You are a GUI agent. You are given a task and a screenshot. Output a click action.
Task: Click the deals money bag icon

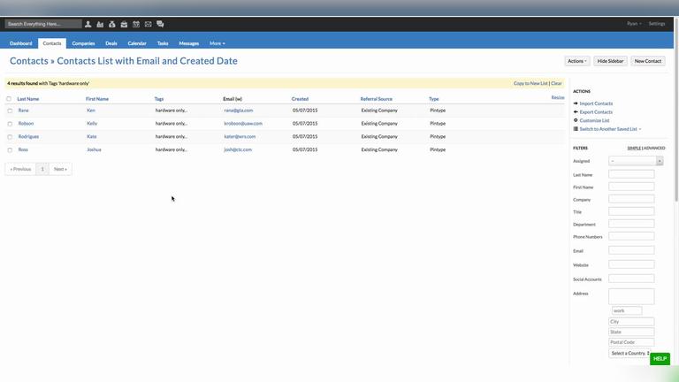[x=112, y=24]
